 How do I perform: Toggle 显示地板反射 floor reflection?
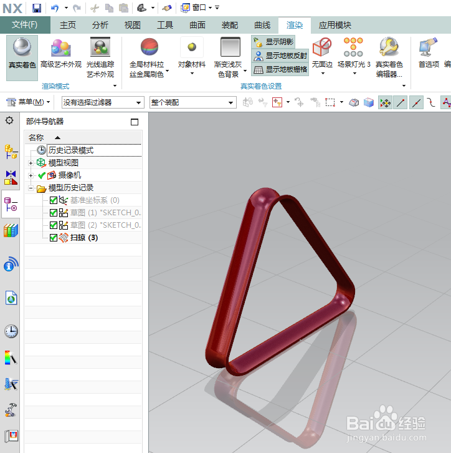[x=280, y=56]
